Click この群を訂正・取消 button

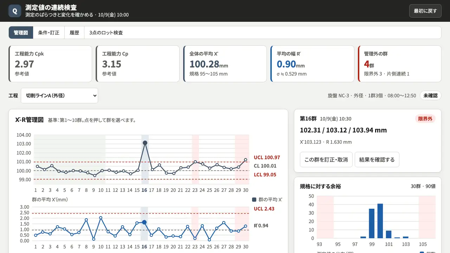[x=326, y=160]
